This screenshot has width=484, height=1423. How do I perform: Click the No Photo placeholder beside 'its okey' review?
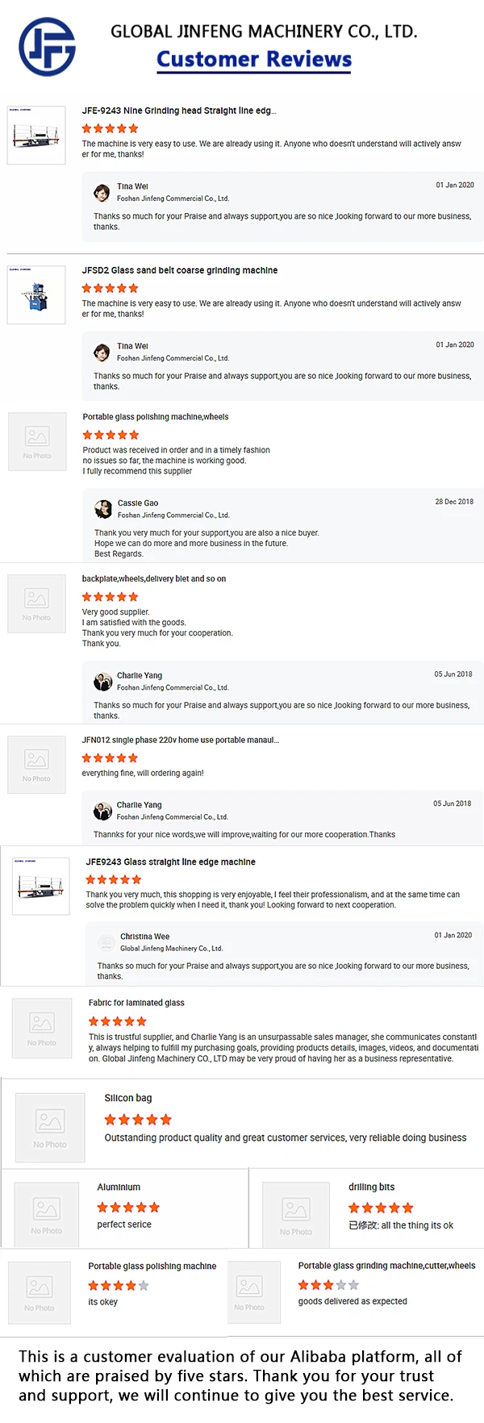(x=39, y=1292)
